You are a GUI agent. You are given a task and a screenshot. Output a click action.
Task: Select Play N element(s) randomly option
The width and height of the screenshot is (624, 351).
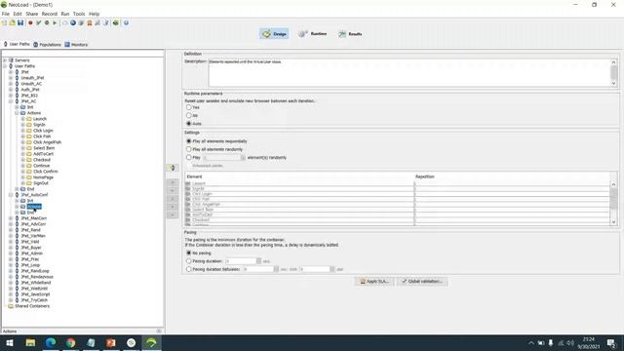(x=189, y=158)
